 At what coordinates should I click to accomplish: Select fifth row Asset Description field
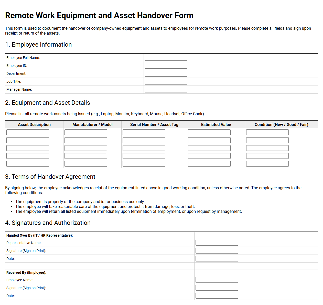pyautogui.click(x=28, y=164)
